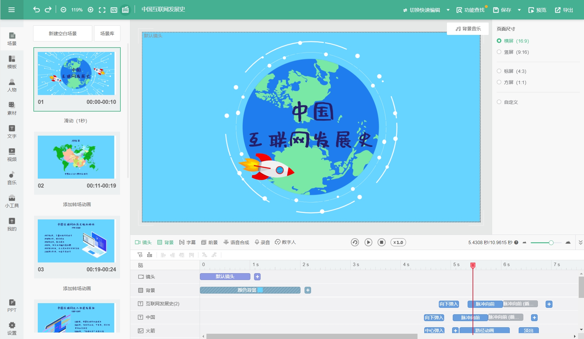Open the 模板 sidebar panel
Screen dimensions: 584x339
12,62
